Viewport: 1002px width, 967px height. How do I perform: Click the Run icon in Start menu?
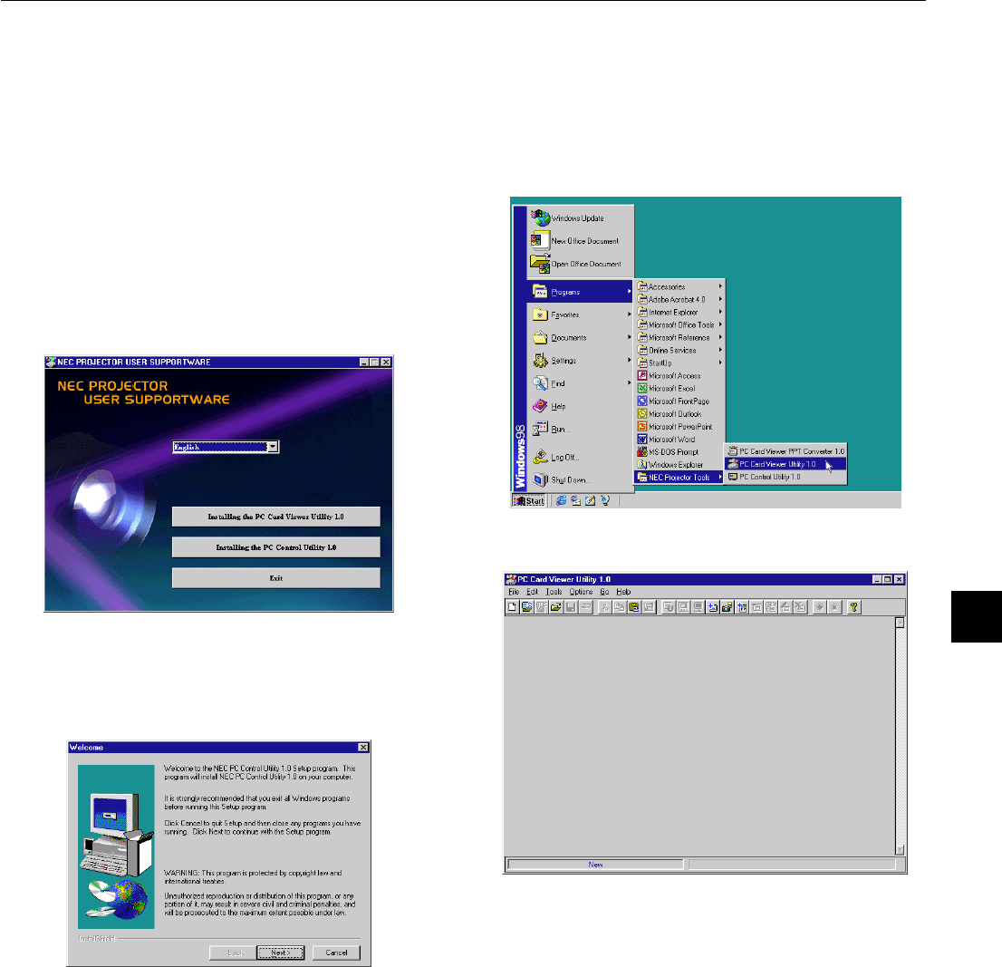tap(541, 429)
